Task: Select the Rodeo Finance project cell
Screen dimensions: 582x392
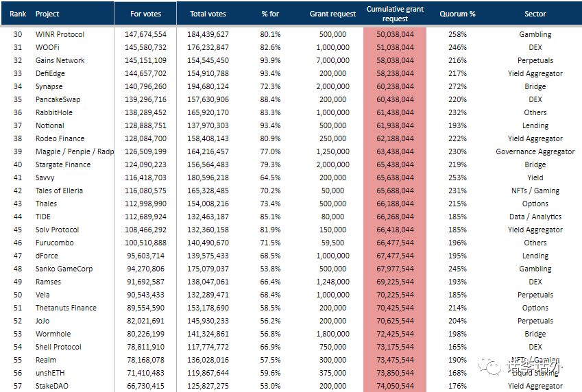Action: click(60, 138)
